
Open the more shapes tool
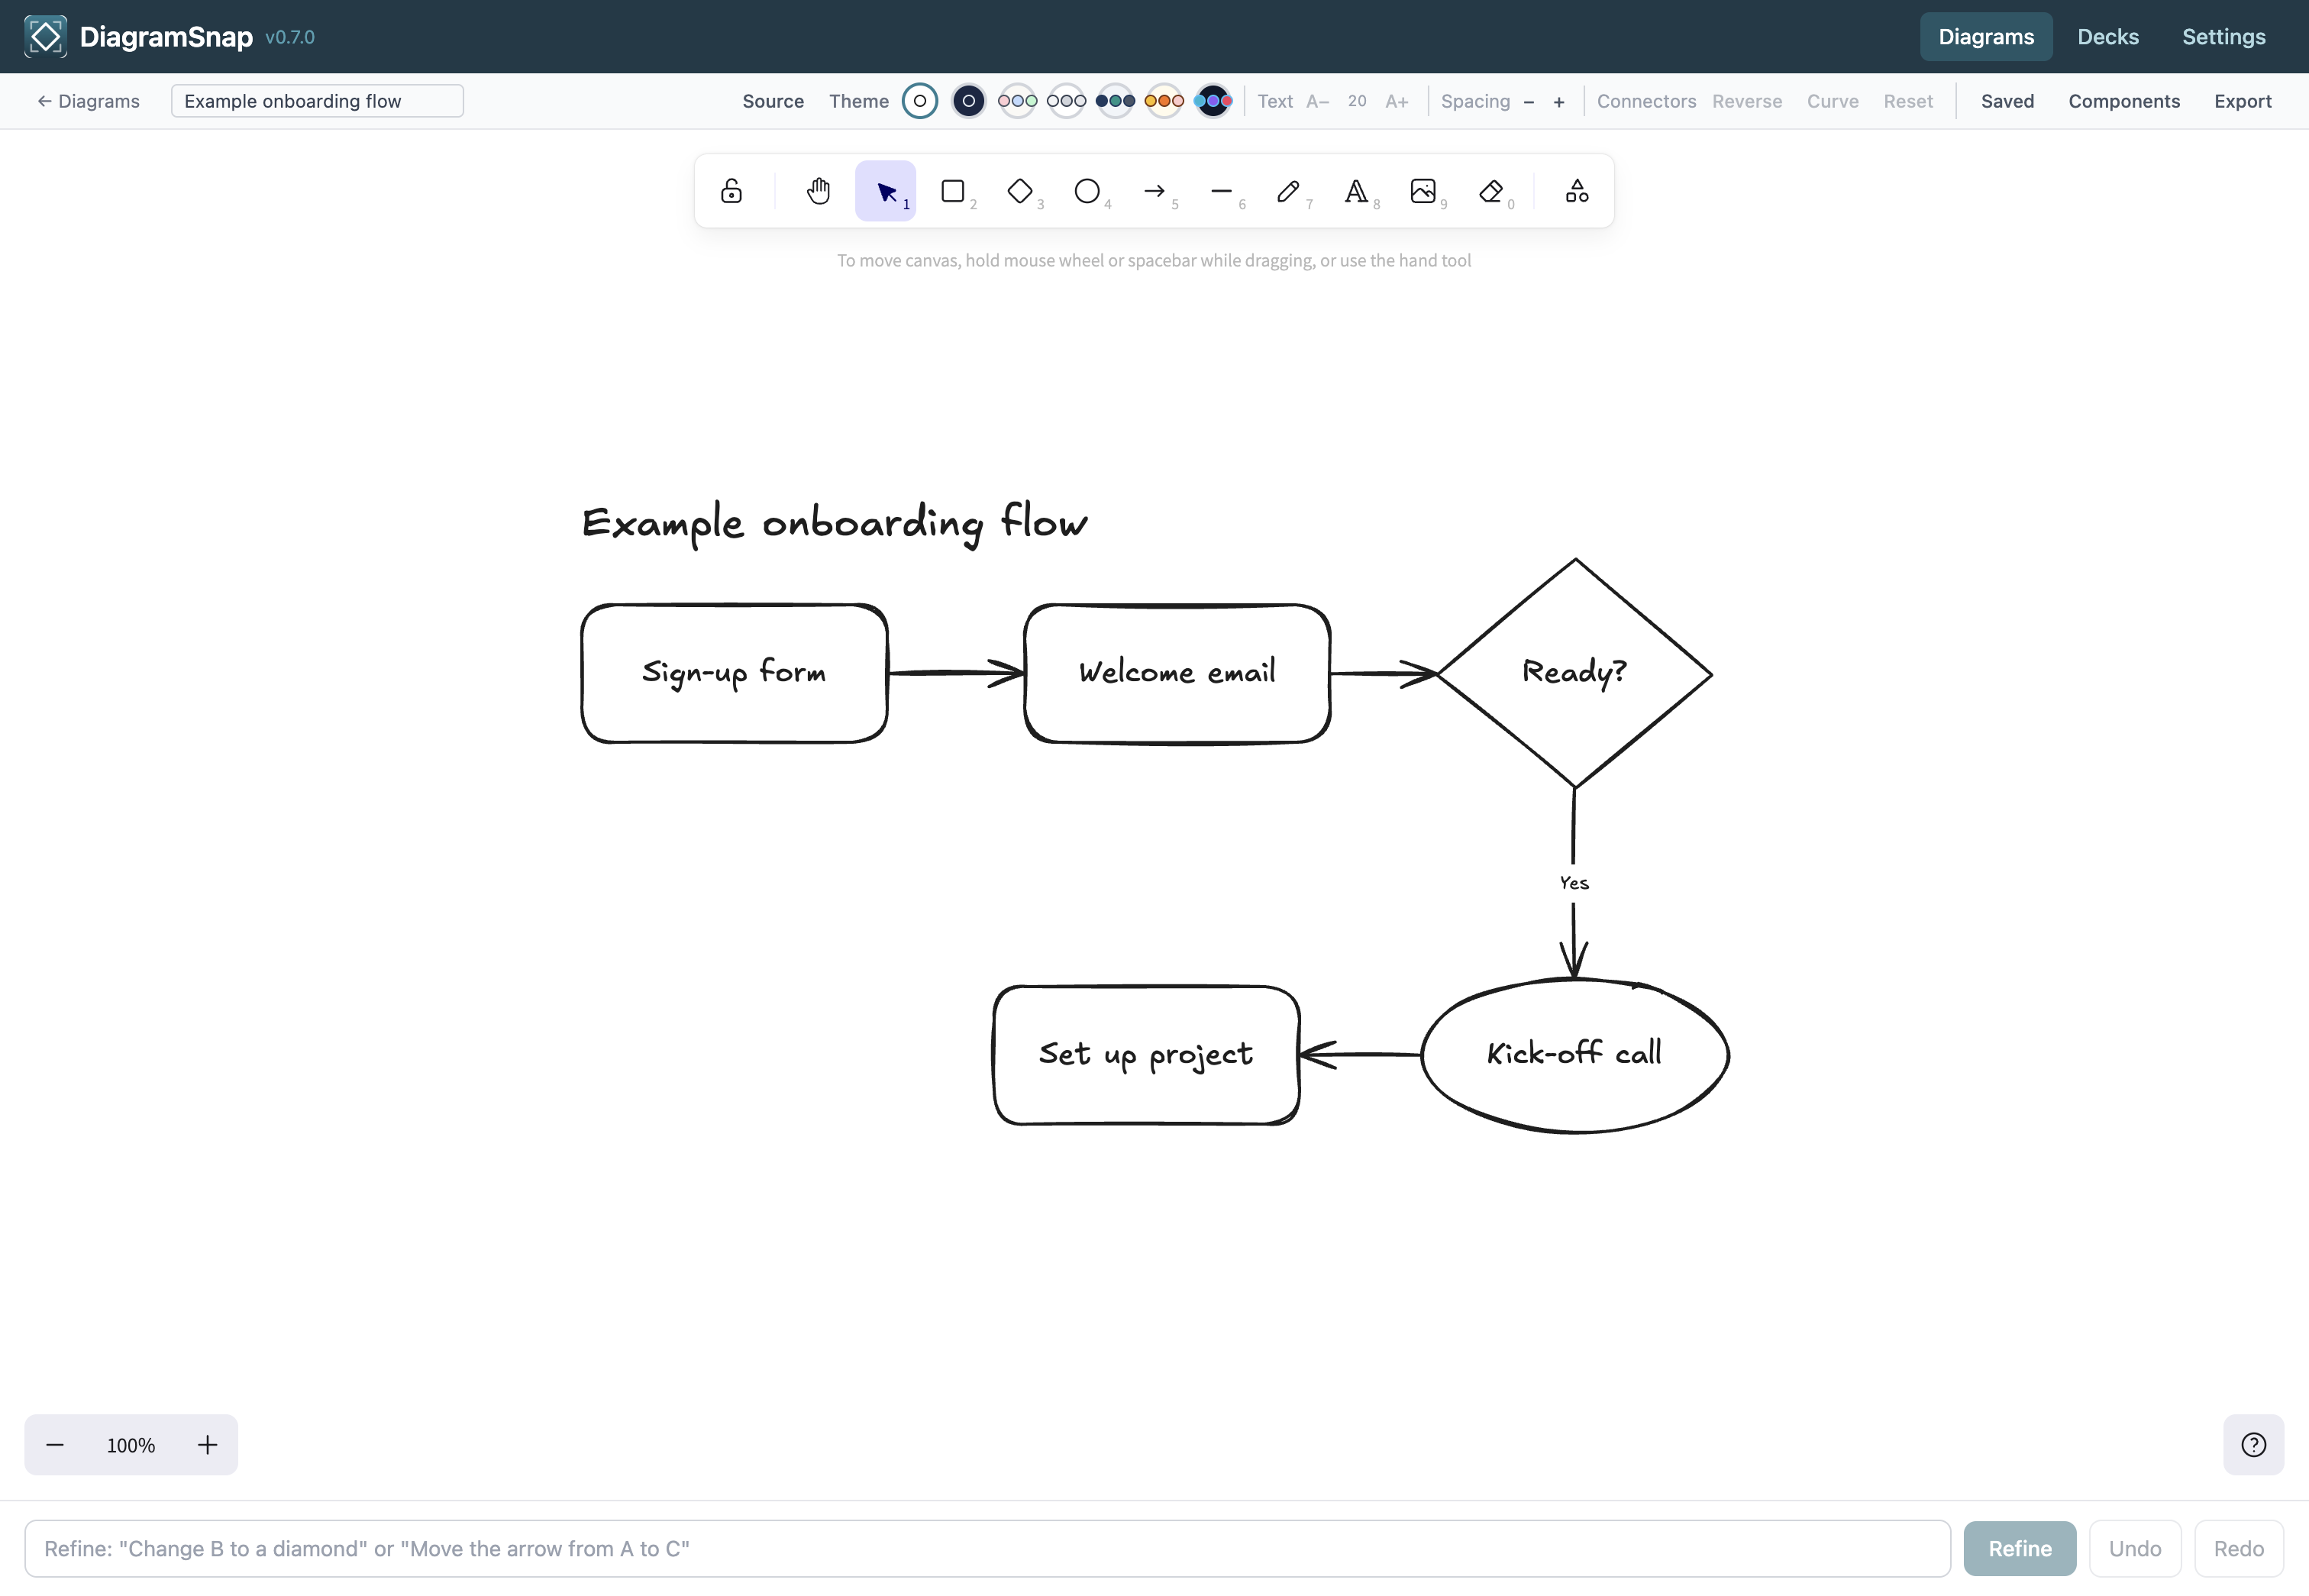1577,191
